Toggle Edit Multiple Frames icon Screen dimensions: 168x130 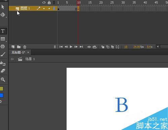[113, 47]
